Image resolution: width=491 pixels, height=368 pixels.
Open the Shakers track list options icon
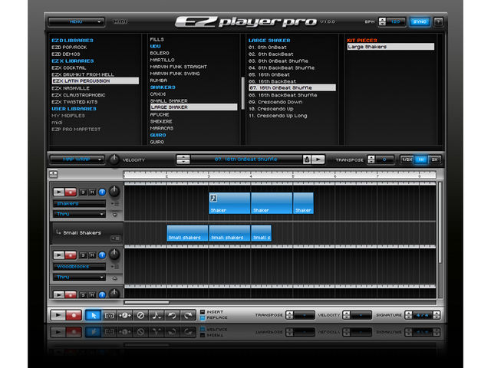tap(115, 204)
